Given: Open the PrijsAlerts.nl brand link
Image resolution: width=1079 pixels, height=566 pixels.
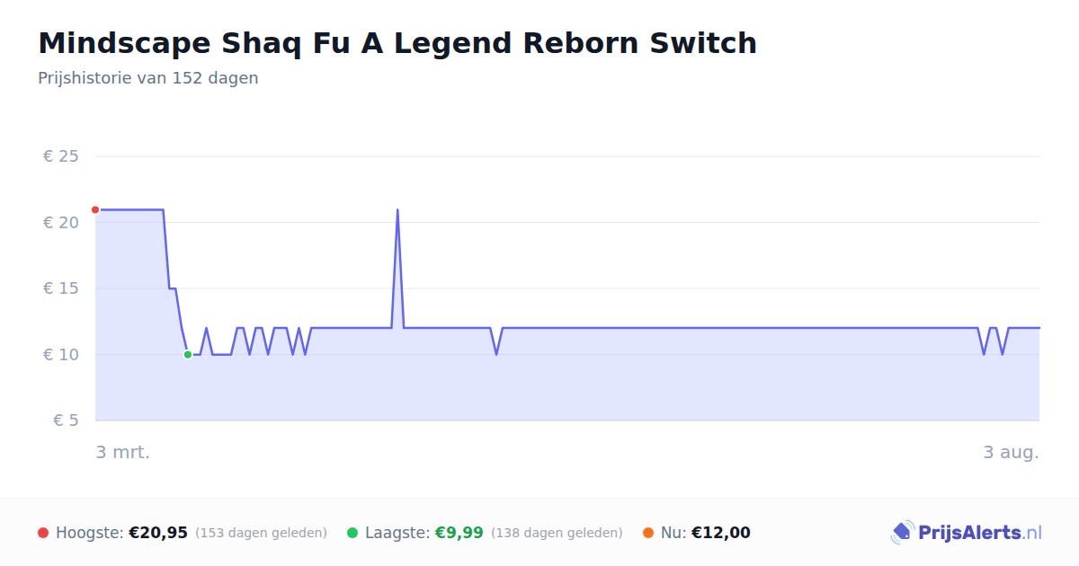Looking at the screenshot, I should [967, 533].
